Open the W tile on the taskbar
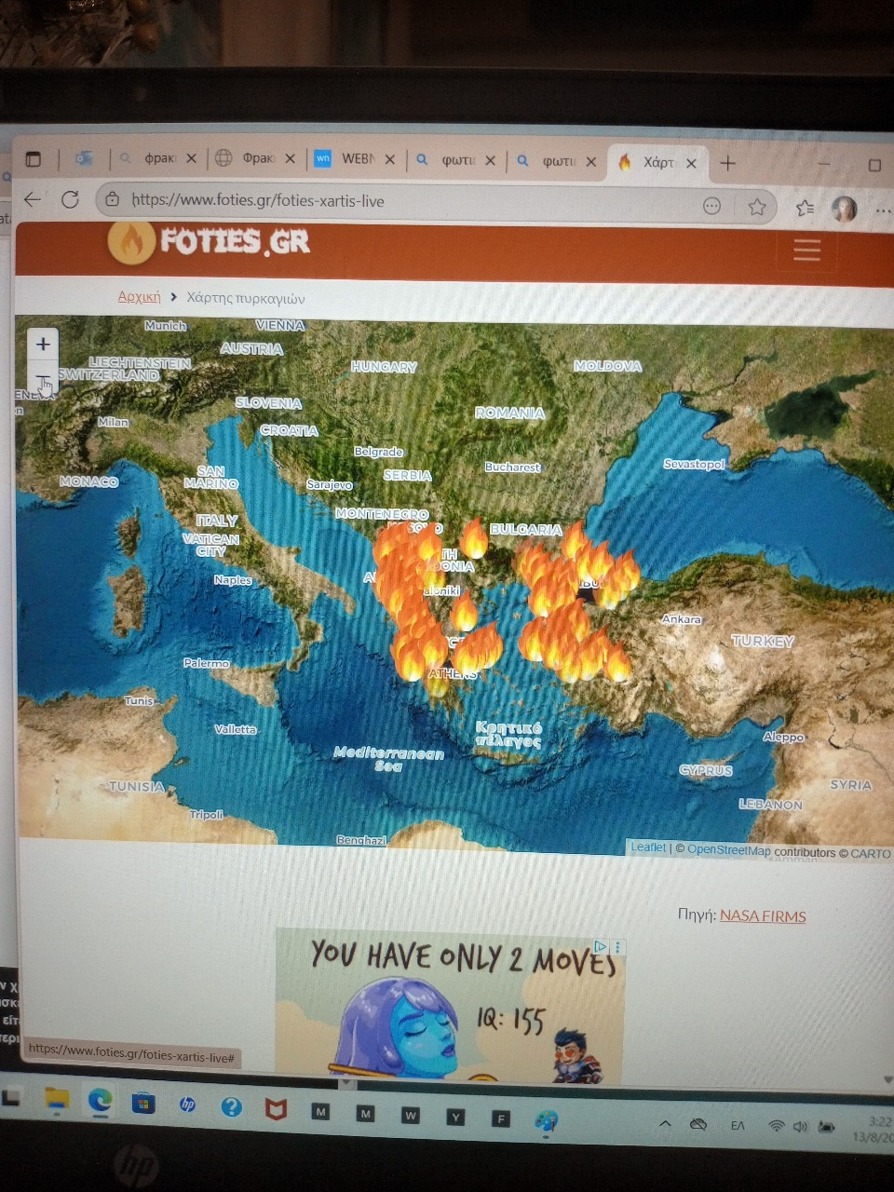894x1192 pixels. pyautogui.click(x=410, y=1115)
